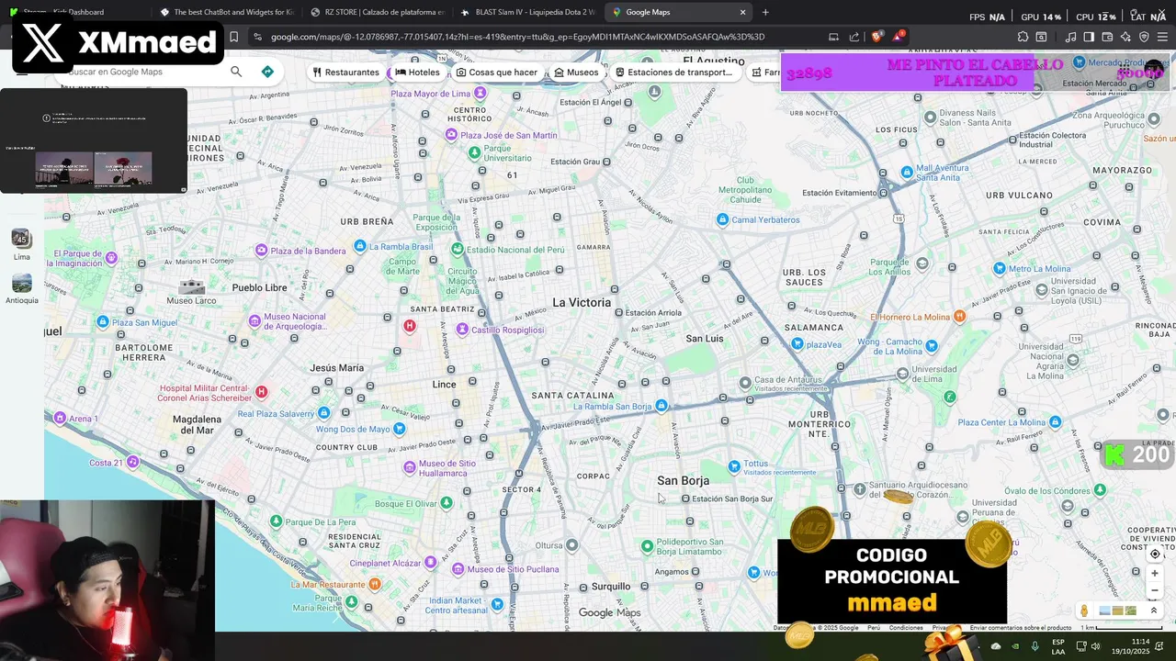
Task: Open Lima in recent places sidebar
Action: [22, 243]
